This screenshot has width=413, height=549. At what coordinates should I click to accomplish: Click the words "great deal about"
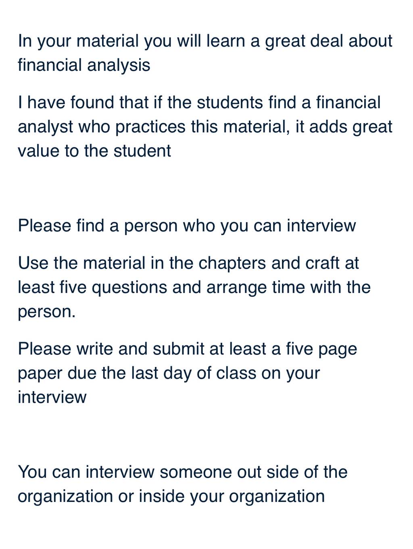click(329, 41)
